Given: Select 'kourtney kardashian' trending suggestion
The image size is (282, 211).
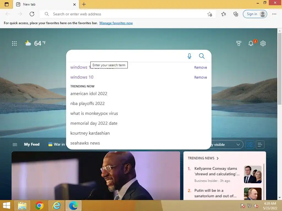Looking at the screenshot, I should [90, 133].
